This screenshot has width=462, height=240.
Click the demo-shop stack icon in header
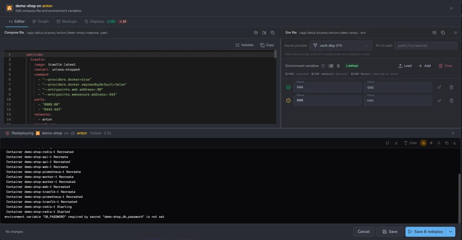[9, 8]
